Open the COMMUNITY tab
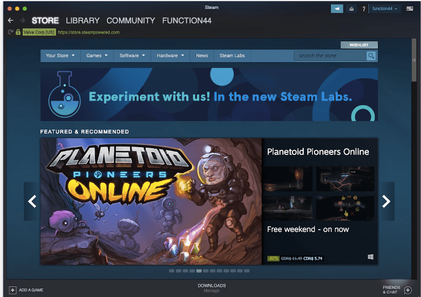 pyautogui.click(x=131, y=21)
